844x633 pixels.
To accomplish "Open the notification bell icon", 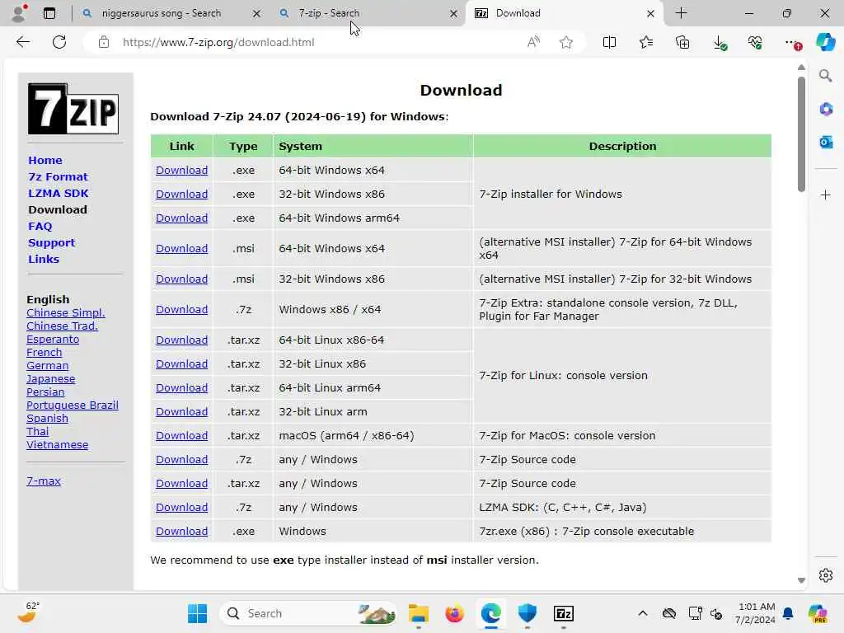I will click(x=788, y=613).
